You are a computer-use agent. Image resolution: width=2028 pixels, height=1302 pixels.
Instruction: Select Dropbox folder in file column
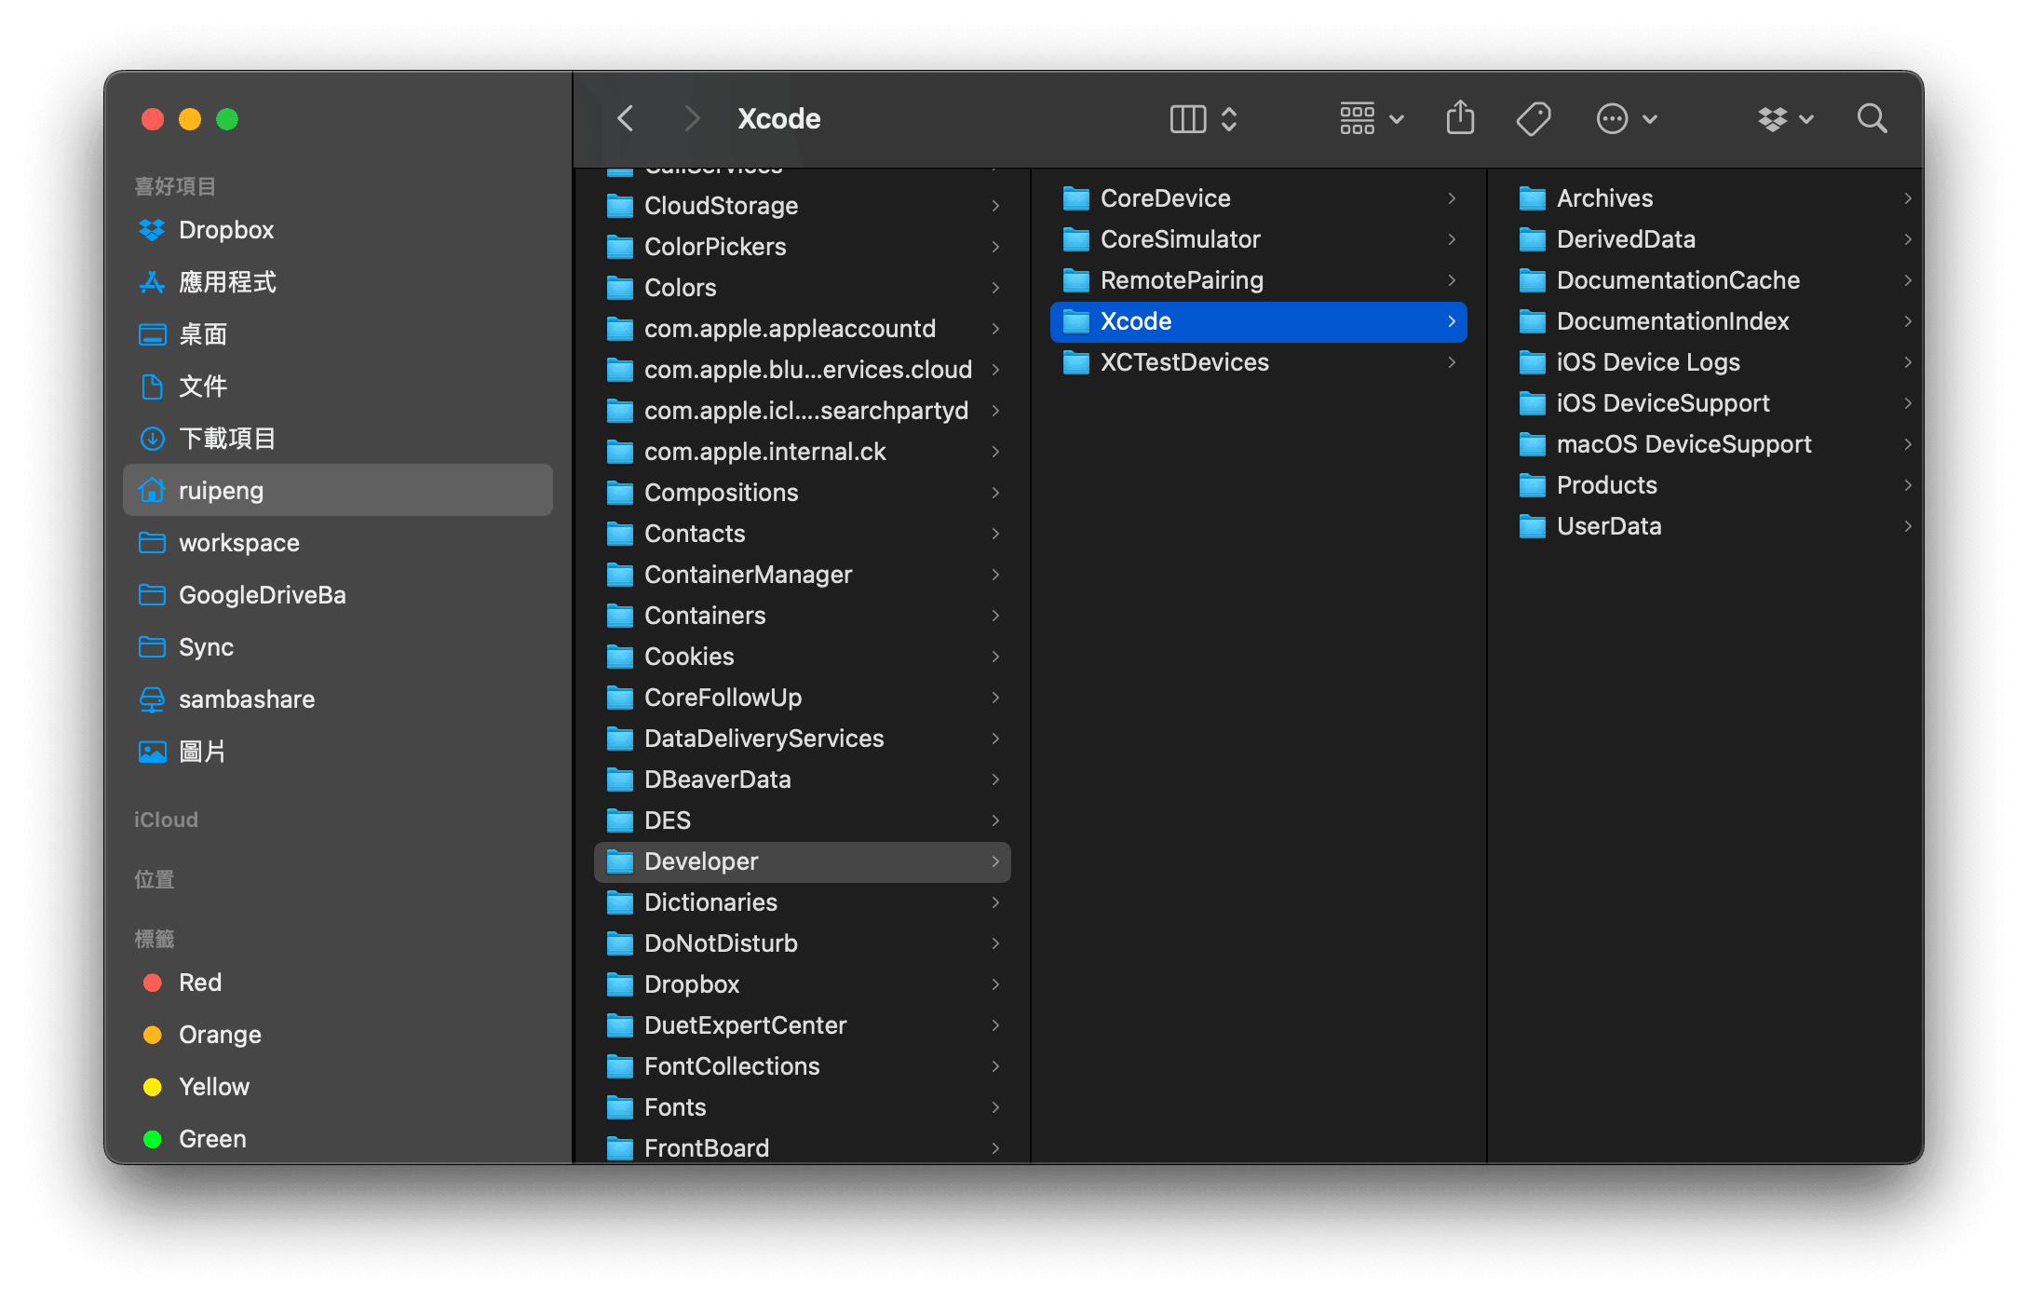click(803, 984)
